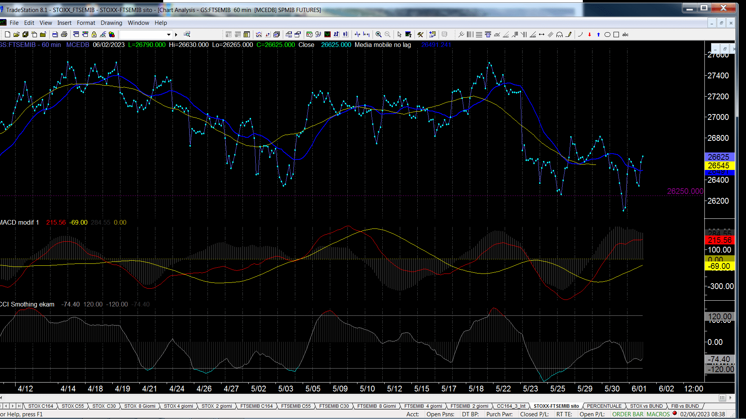This screenshot has height=419, width=746.
Task: Click the horizontal scrollbar left arrow
Action: [x=2, y=398]
